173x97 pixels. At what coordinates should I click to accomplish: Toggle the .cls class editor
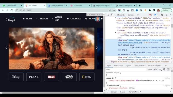click(155, 70)
